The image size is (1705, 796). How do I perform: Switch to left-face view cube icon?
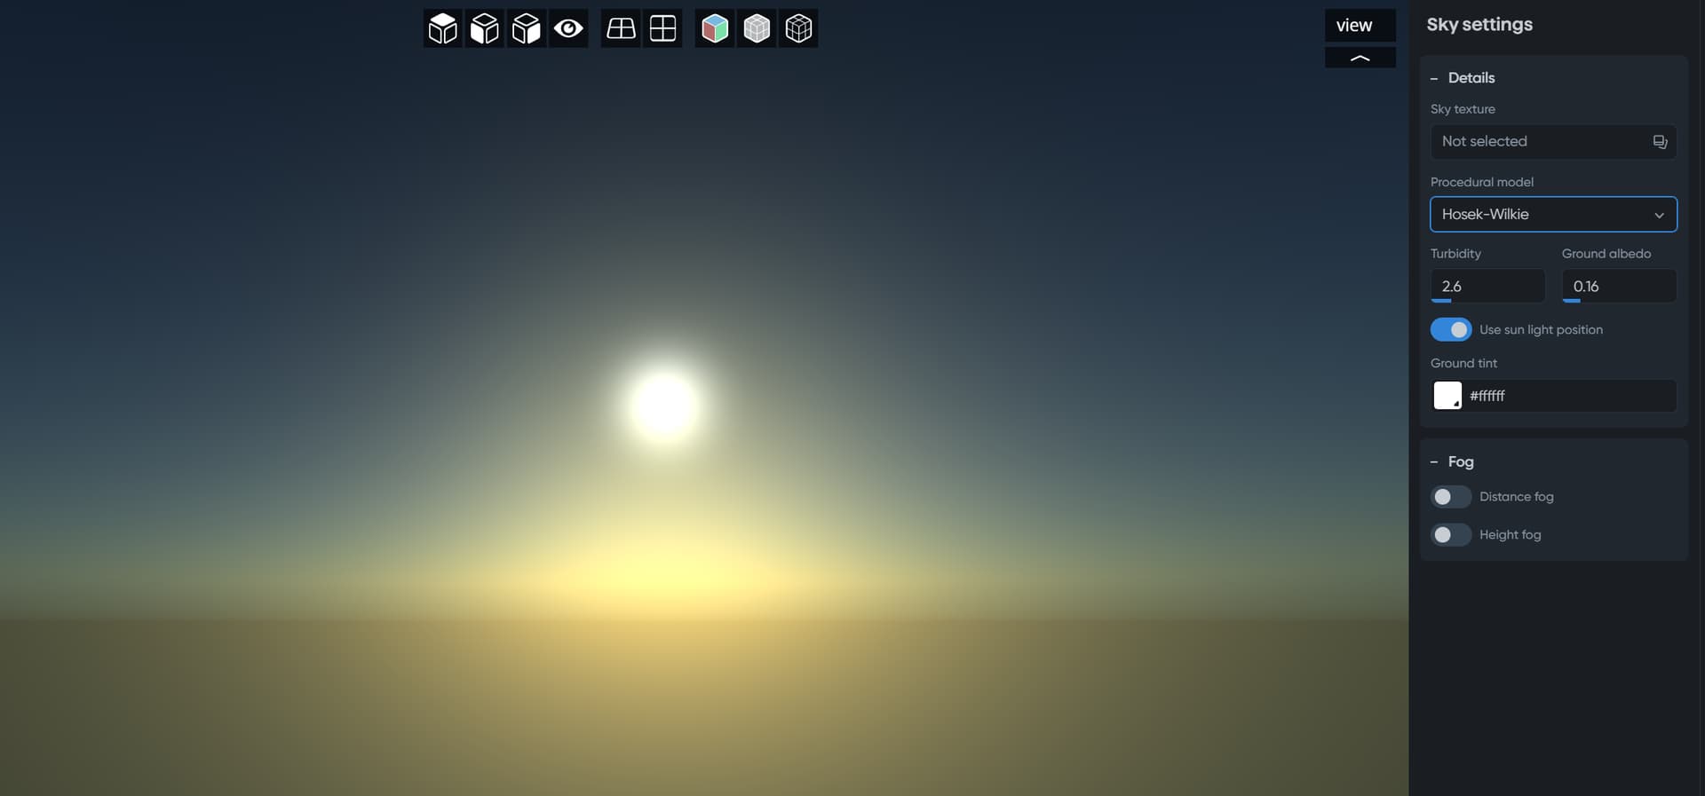coord(484,28)
